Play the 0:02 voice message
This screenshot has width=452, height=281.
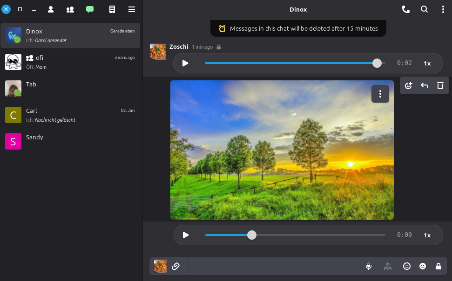185,63
